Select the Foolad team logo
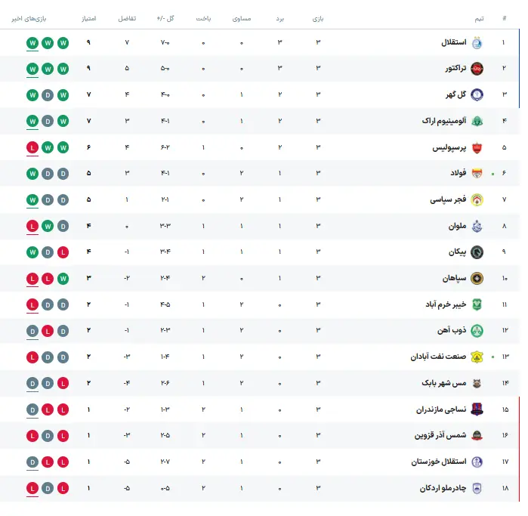The image size is (528, 516). pyautogui.click(x=477, y=174)
